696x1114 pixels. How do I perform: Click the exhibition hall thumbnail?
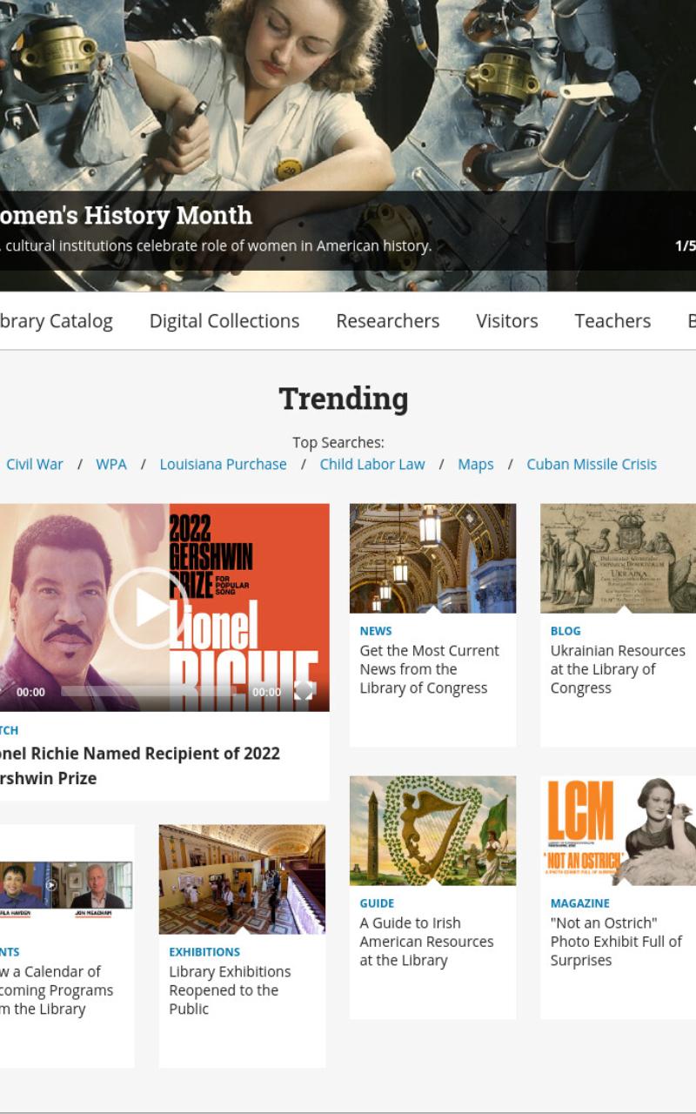click(x=242, y=879)
